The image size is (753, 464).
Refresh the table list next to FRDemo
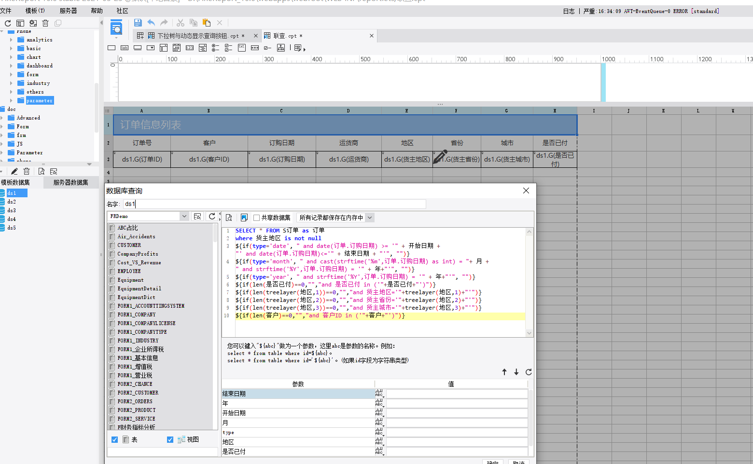212,217
